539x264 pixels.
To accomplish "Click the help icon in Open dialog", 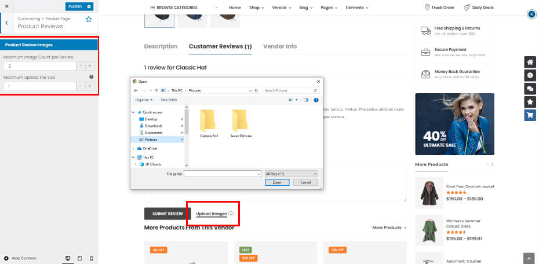I will (316, 100).
